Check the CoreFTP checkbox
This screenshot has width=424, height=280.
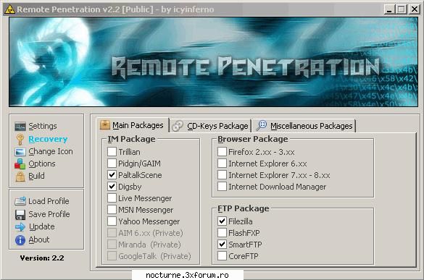(x=222, y=256)
